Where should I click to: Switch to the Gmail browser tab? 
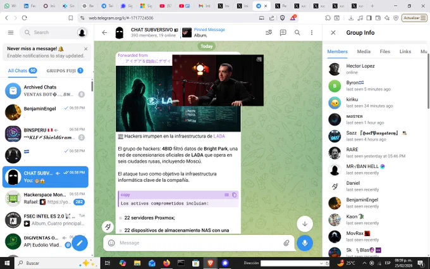click(x=204, y=6)
